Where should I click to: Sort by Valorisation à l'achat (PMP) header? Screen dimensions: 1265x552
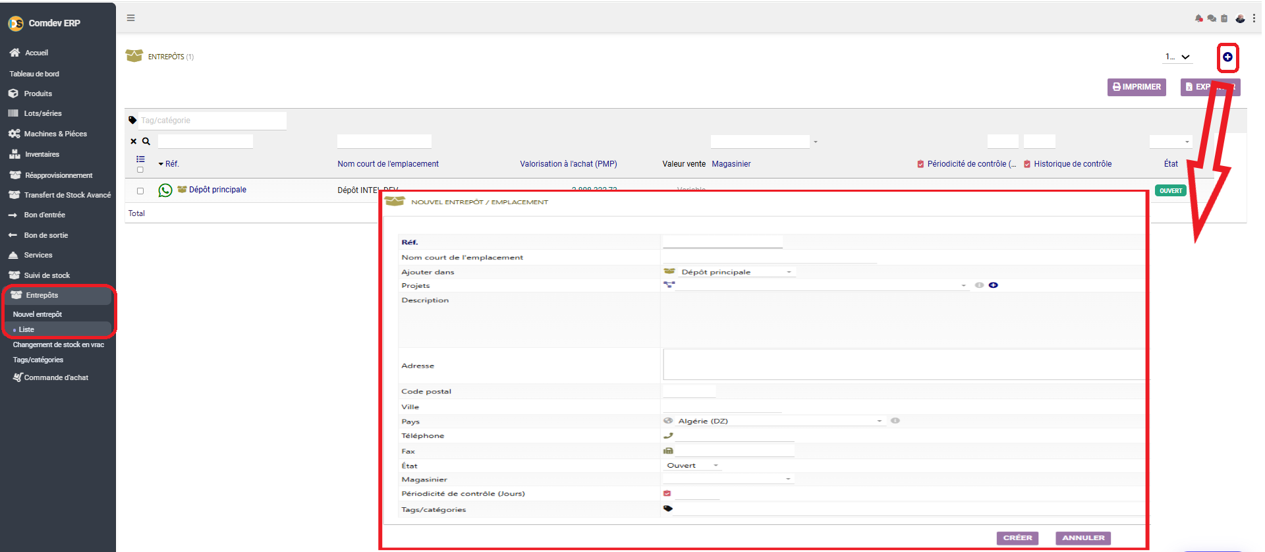[569, 164]
